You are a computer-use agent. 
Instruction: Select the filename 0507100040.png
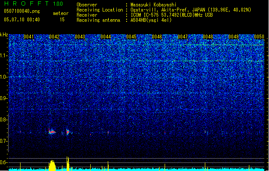point(22,11)
